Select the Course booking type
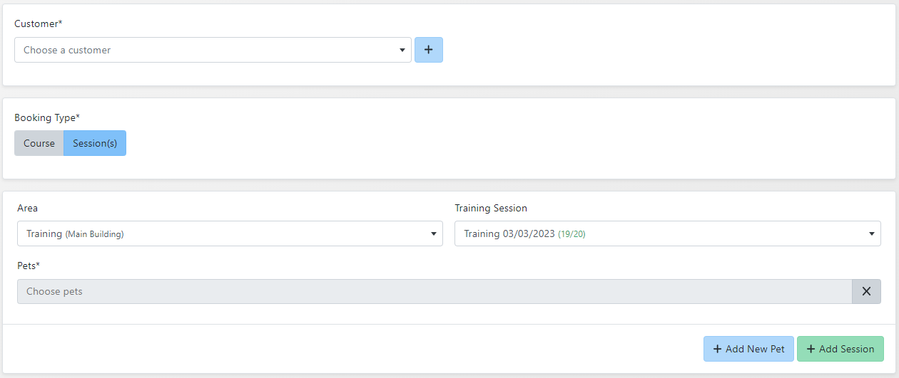Screen dimensions: 899x378 39,143
